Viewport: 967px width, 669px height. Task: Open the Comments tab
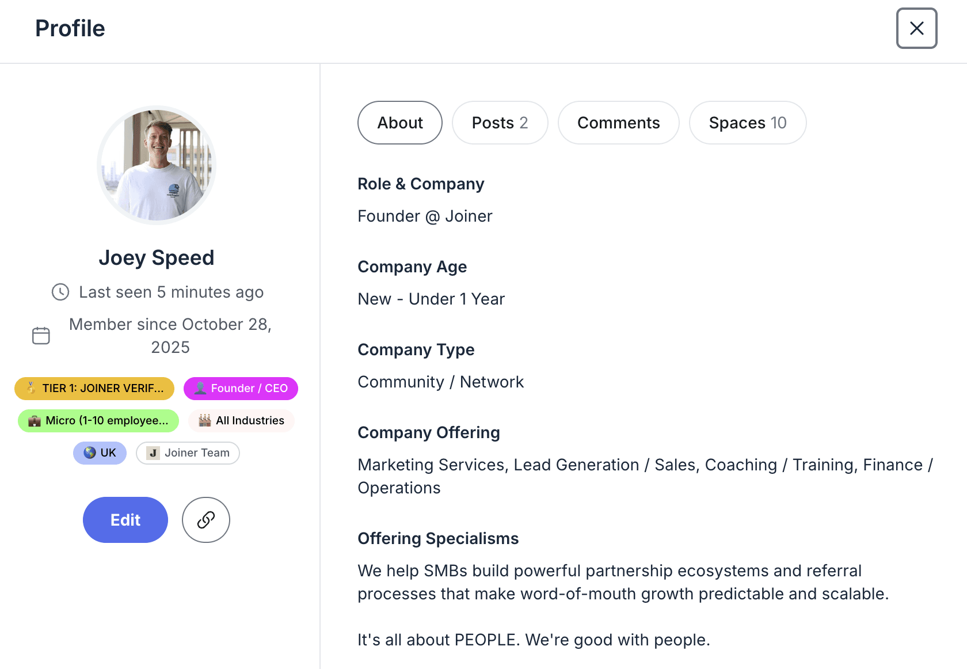(x=618, y=123)
